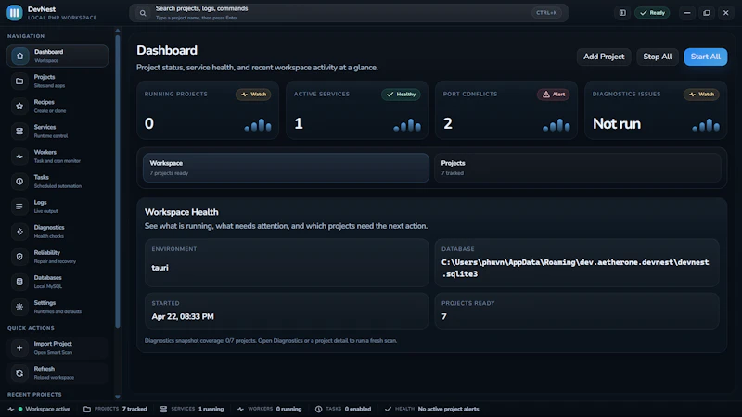This screenshot has height=417, width=742.
Task: Open Databases cylinder icon
Action: pyautogui.click(x=19, y=282)
